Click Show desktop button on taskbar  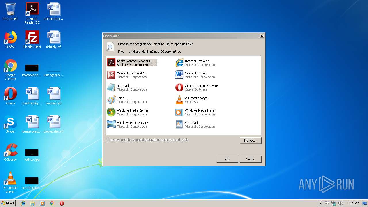point(365,203)
